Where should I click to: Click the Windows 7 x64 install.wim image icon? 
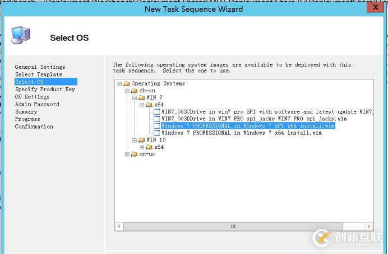coord(156,133)
